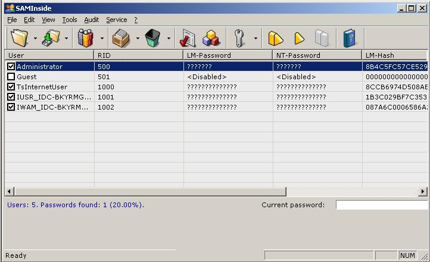
Task: Sort by the LM-Hash column header
Action: click(x=395, y=55)
